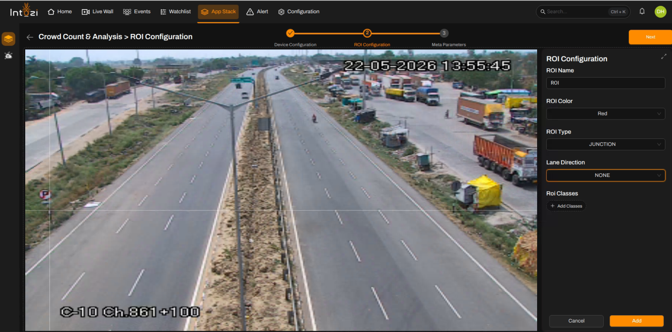This screenshot has height=332, width=672.
Task: Click the back arrow beside Crowd Count
Action: [x=29, y=37]
